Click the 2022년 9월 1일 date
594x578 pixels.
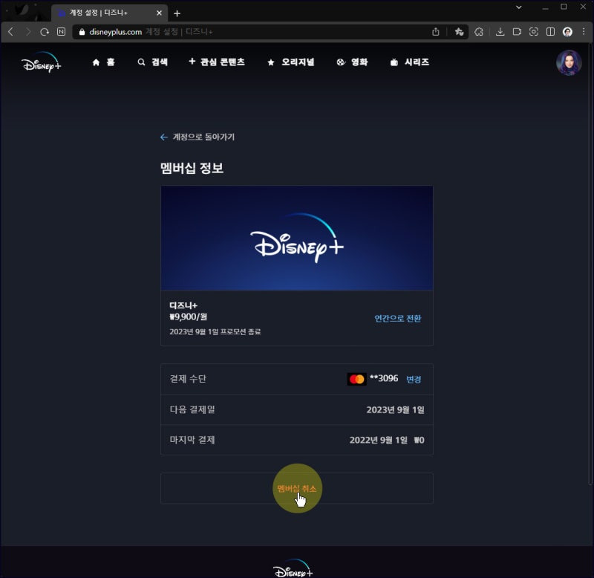tap(378, 440)
